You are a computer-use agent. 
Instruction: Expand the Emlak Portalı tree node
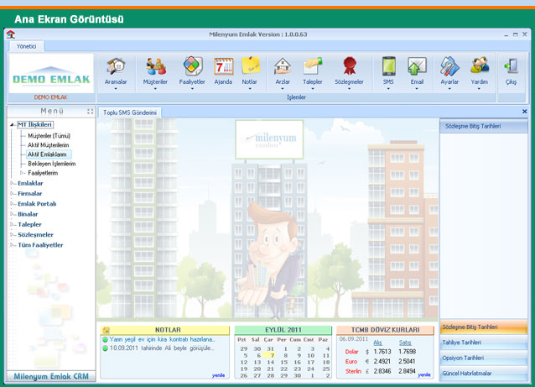tap(13, 204)
